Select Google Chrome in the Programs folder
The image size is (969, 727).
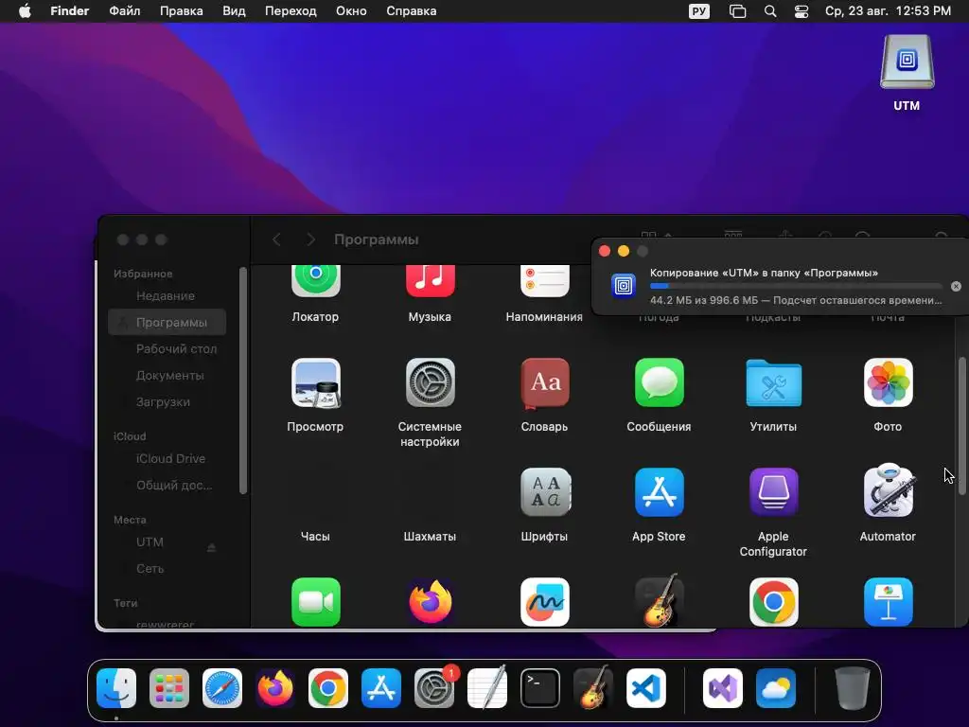[x=773, y=601]
